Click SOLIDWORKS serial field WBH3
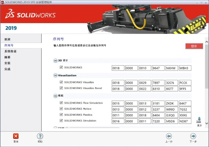The height and width of the screenshot is (147, 209). pyautogui.click(x=185, y=68)
